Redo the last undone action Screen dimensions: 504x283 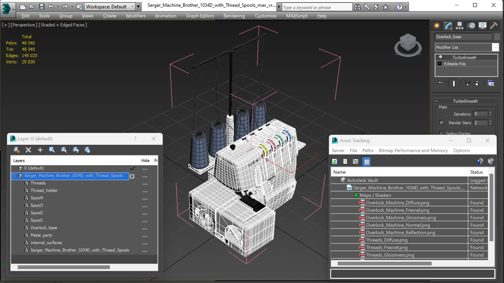tap(65, 7)
